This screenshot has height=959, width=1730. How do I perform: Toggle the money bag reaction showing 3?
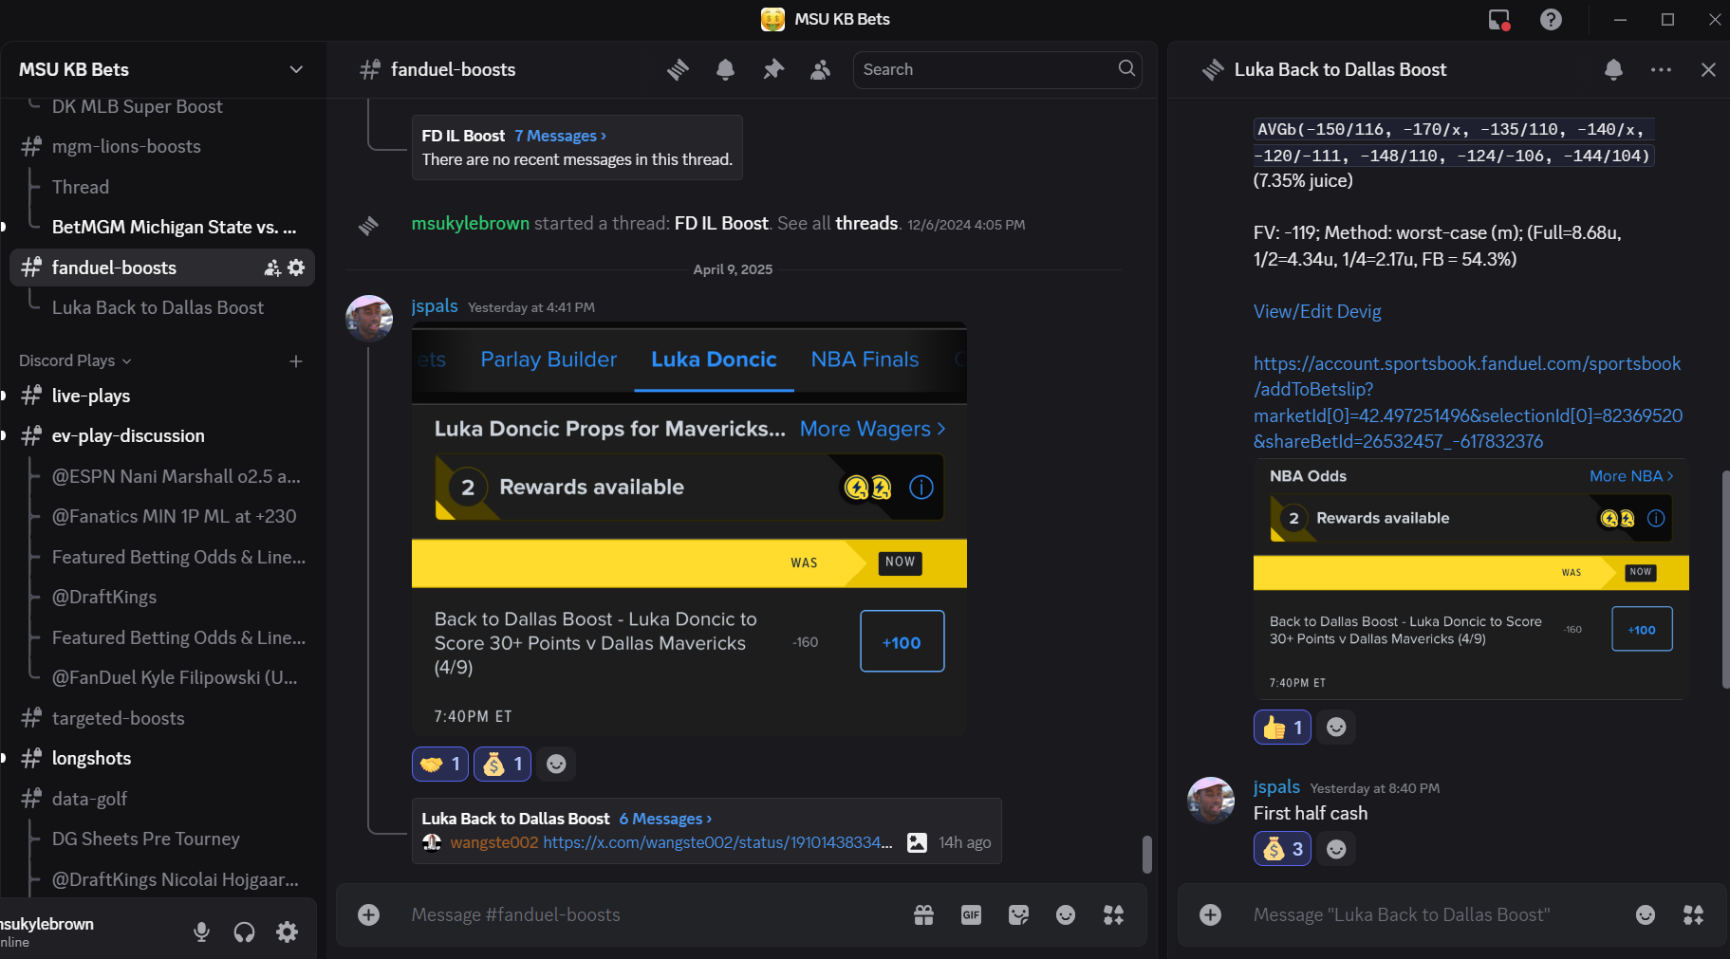[x=1282, y=849]
